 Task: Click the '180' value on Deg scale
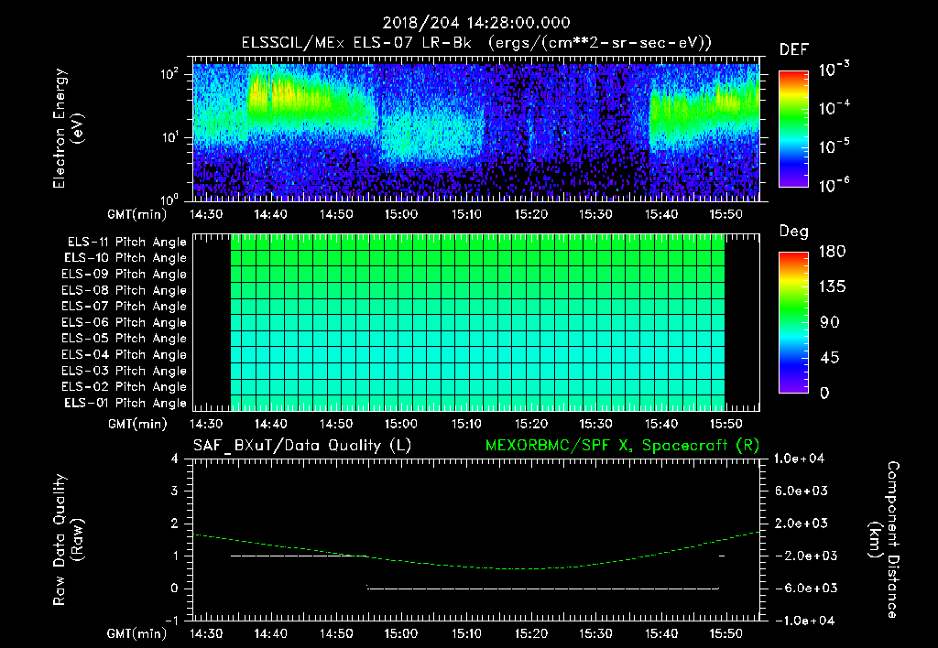(832, 252)
